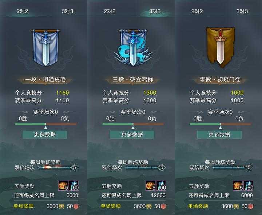Screen dimensions: 262x215
Task: Select the 2对2 tab in left panel
Action: [x=22, y=11]
